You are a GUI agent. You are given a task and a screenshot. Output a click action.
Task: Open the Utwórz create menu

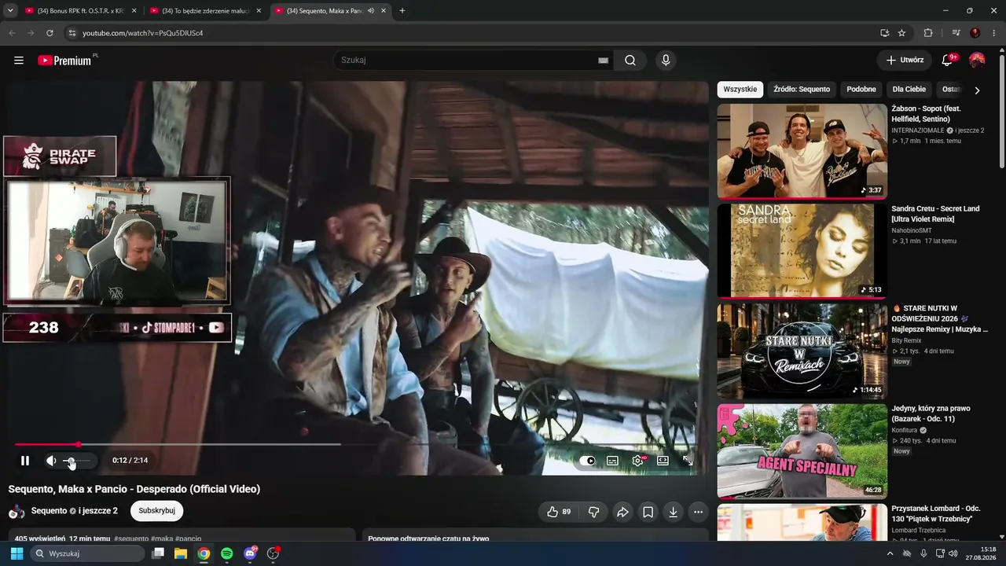[x=905, y=60]
